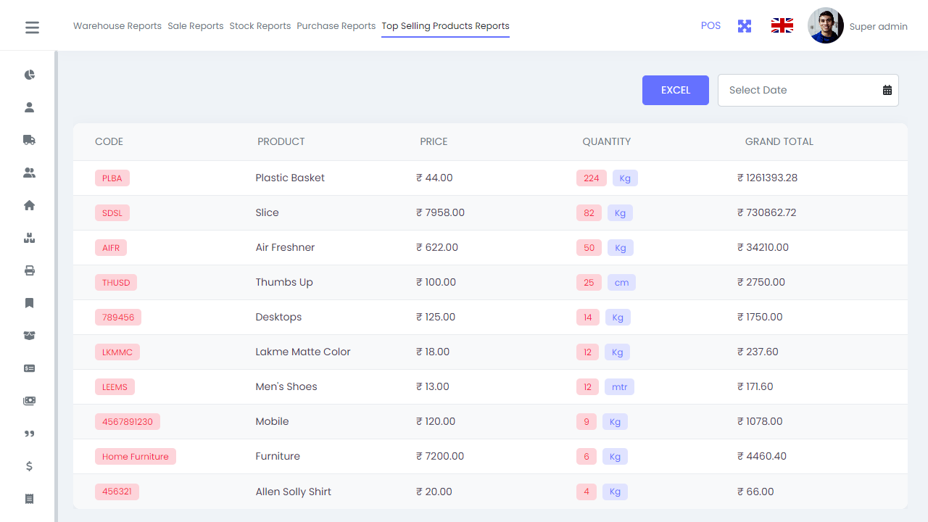The height and width of the screenshot is (522, 928).
Task: Select the quotations icon in sidebar
Action: (29, 434)
